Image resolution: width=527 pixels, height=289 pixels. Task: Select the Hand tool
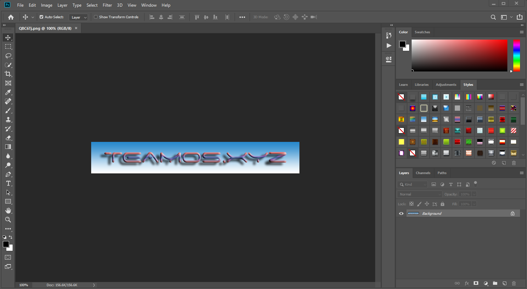(8, 211)
